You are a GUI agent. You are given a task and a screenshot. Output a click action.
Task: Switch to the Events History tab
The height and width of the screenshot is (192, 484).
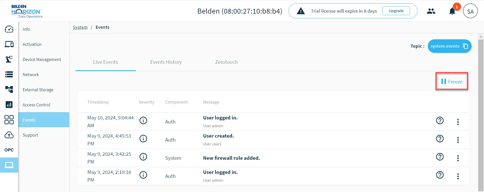tap(166, 62)
